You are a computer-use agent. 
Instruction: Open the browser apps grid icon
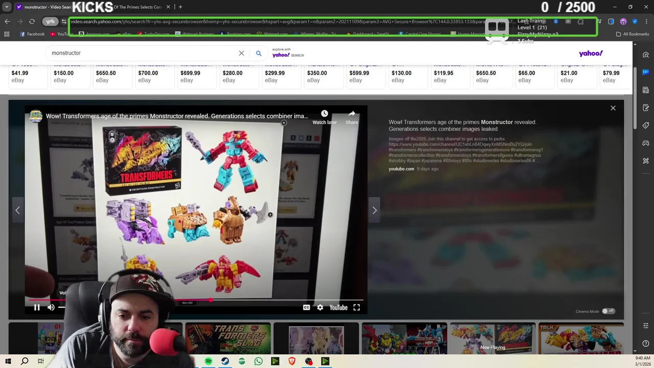[x=7, y=34]
